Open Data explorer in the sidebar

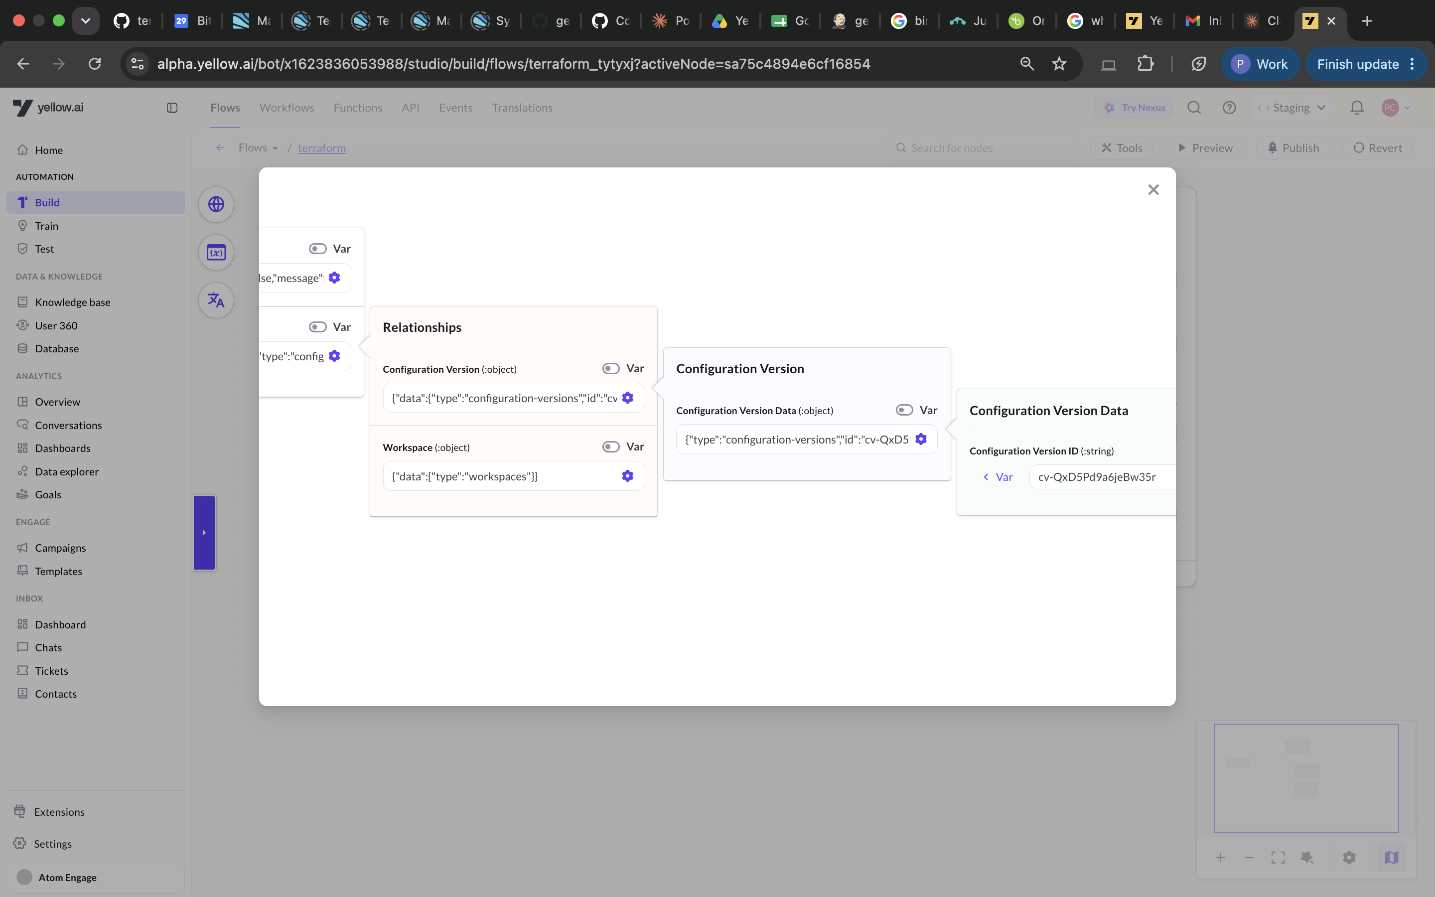(96, 471)
